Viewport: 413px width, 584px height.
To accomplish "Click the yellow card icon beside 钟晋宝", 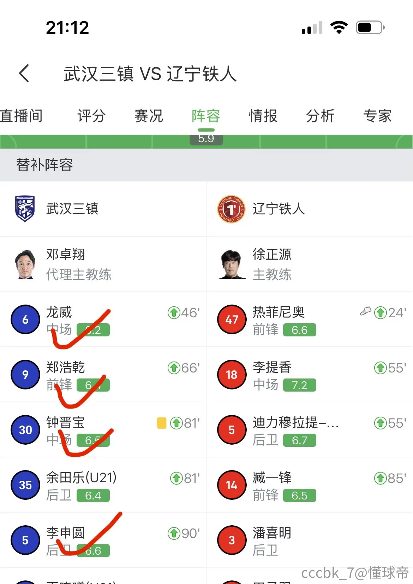I will (162, 423).
